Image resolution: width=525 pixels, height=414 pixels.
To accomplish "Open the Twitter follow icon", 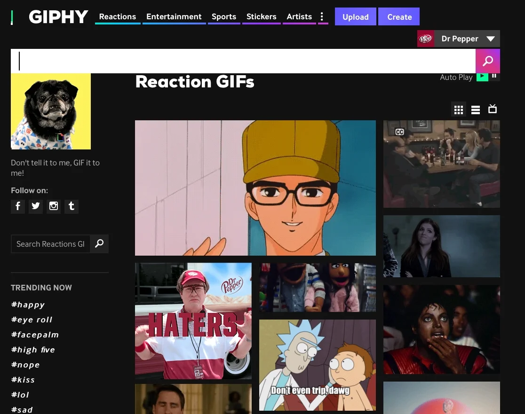I will coord(35,206).
